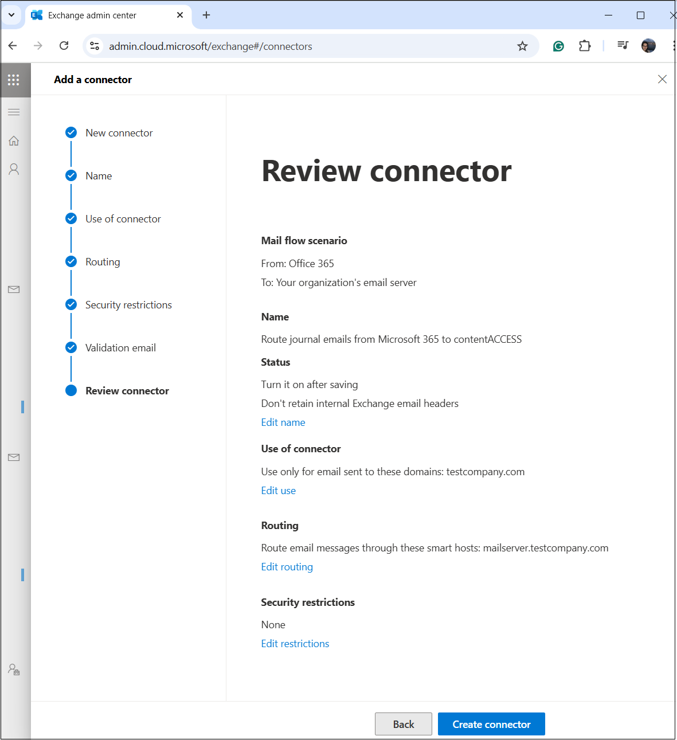
Task: Open the lower mail envelope sidebar icon
Action: 14,457
